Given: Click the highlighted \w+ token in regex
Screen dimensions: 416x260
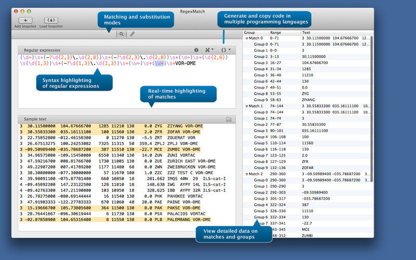Looking at the screenshot, I should pyautogui.click(x=160, y=63).
